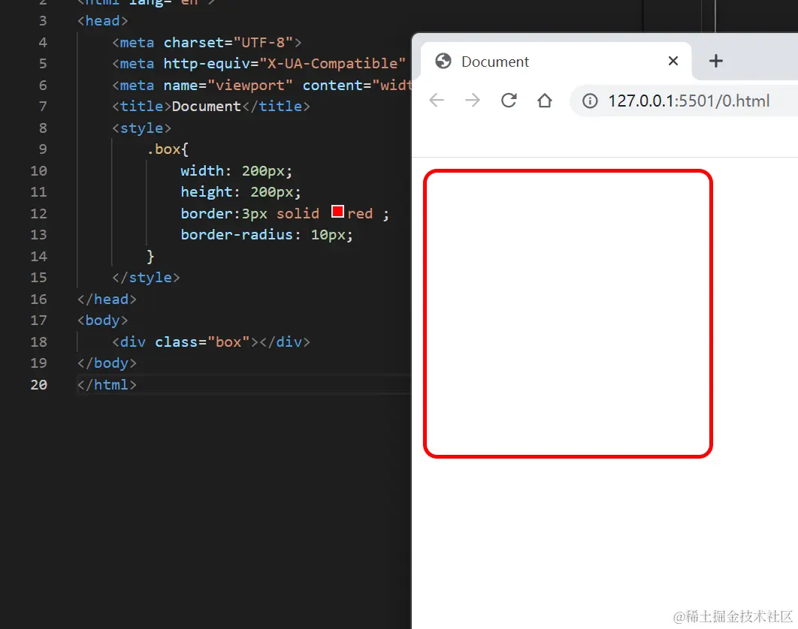Click the meta name="viewport" line
Viewport: 798px width, 629px height.
(x=261, y=85)
